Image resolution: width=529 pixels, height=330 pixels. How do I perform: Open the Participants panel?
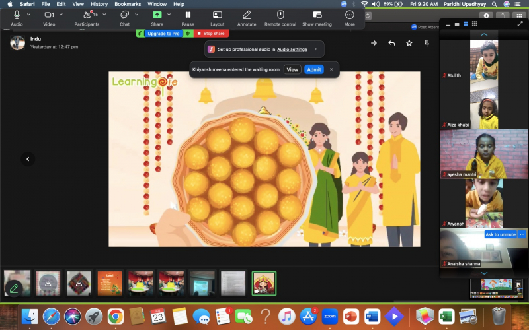(87, 15)
